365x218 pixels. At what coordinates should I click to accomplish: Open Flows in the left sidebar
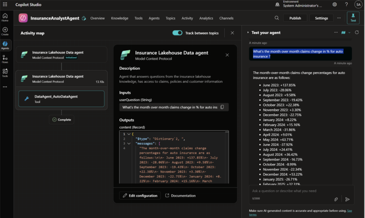pos(5,59)
